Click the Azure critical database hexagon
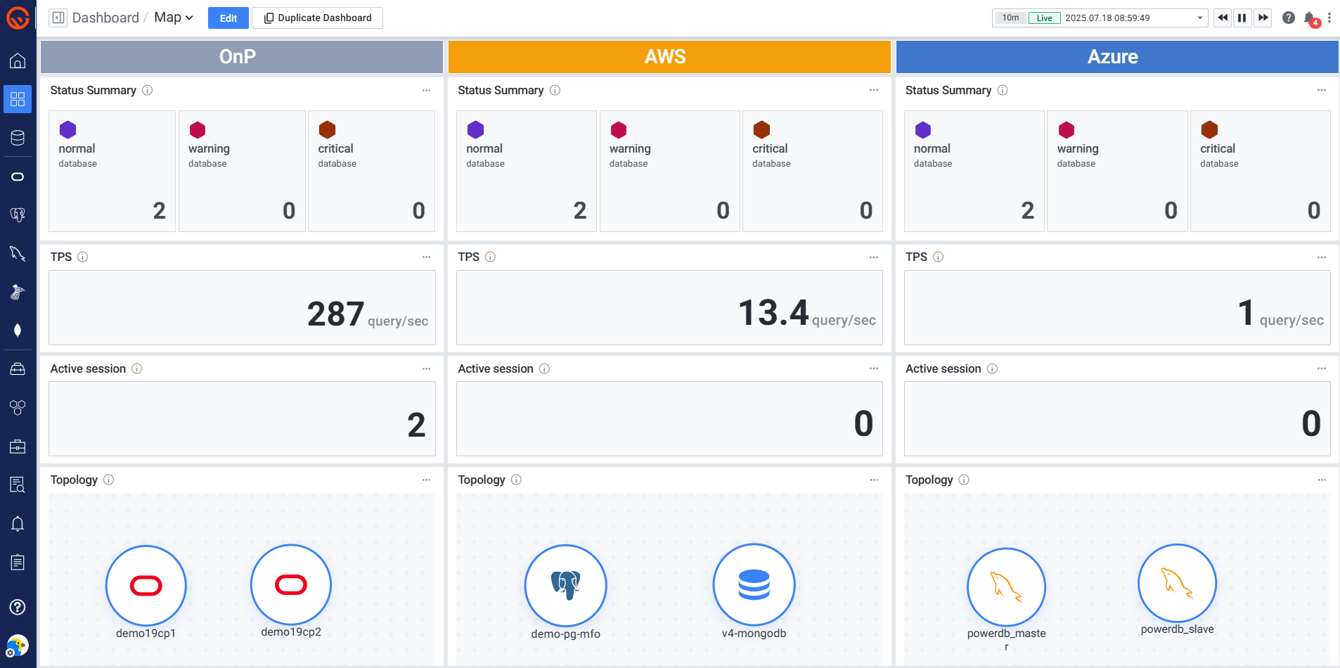The height and width of the screenshot is (668, 1340). click(1209, 130)
